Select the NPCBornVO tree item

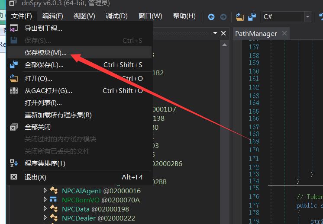point(81,200)
